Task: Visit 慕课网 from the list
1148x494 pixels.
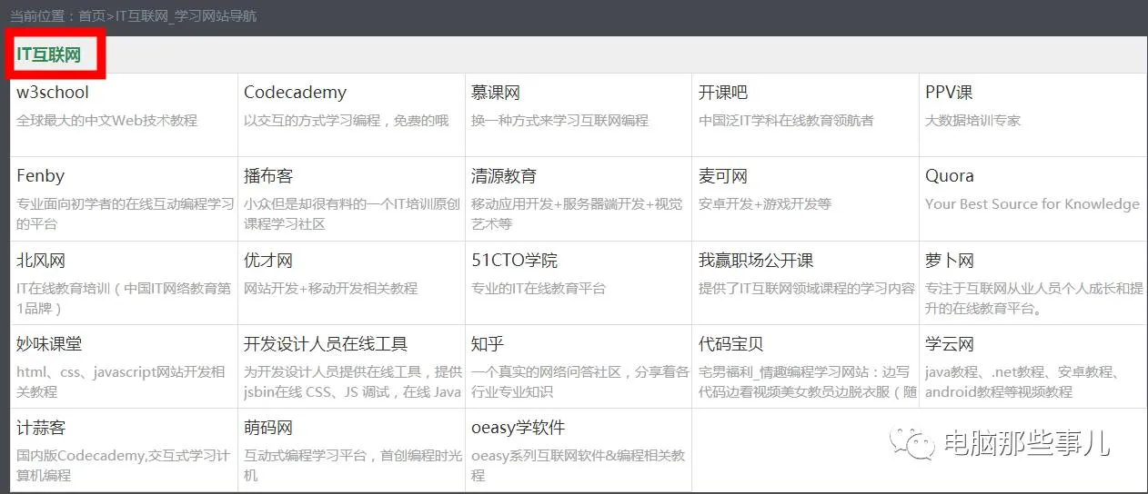Action: point(496,92)
